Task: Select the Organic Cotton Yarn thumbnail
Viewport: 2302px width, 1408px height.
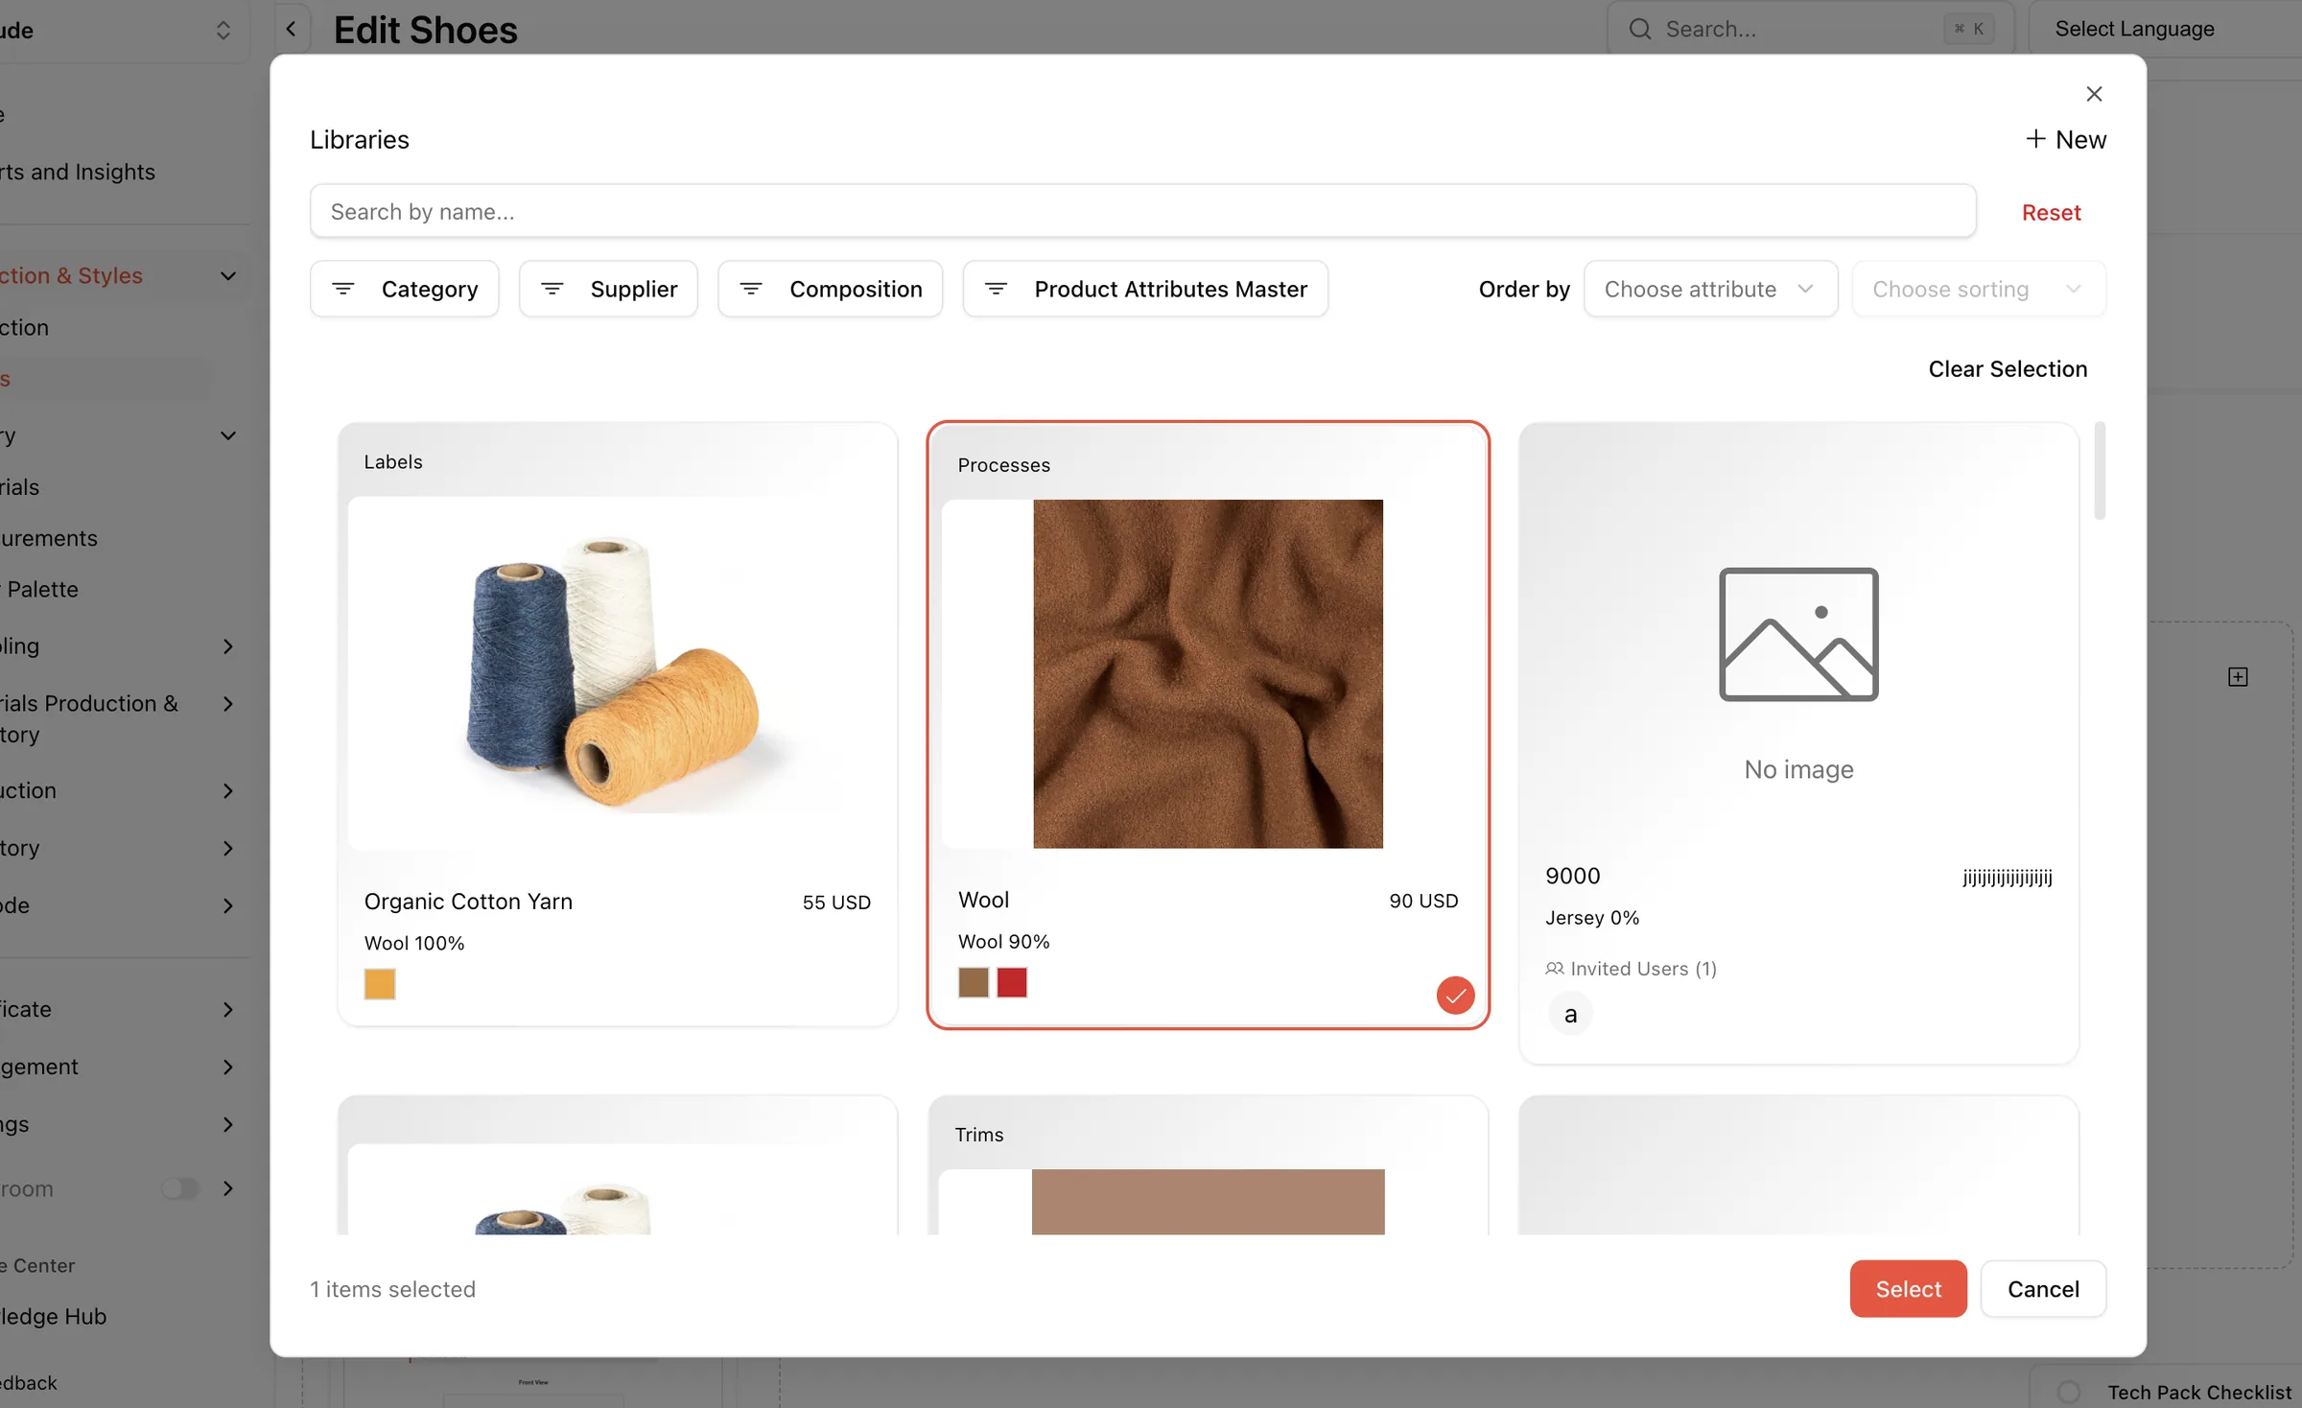Action: point(618,672)
